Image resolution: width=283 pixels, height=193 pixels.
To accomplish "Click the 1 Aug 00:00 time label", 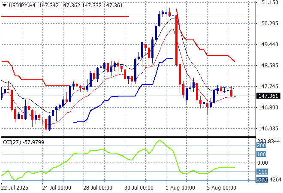I will tap(180, 188).
